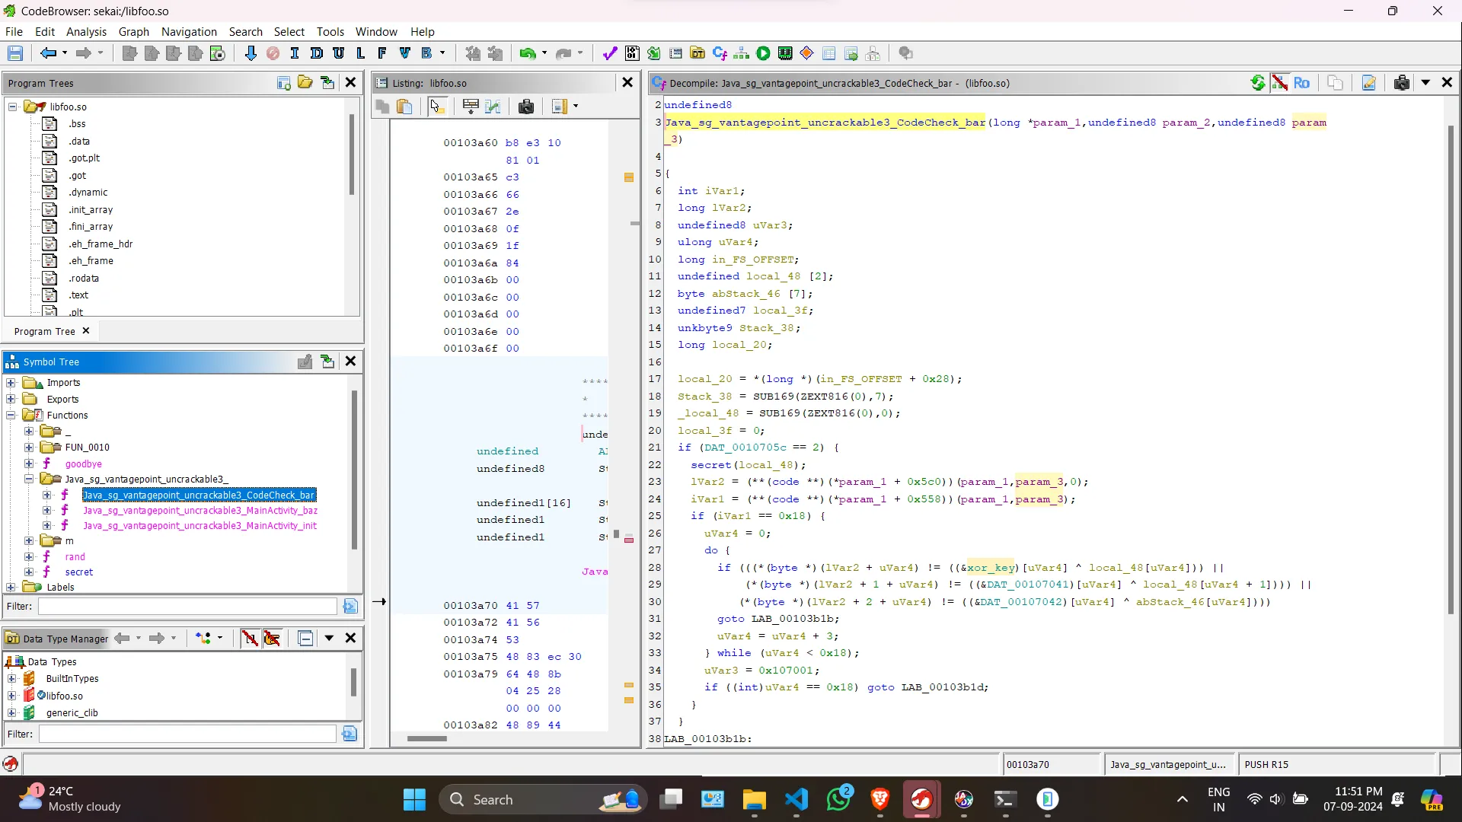The width and height of the screenshot is (1462, 822).
Task: Click decompiler Snapshot camera icon
Action: tap(1401, 83)
